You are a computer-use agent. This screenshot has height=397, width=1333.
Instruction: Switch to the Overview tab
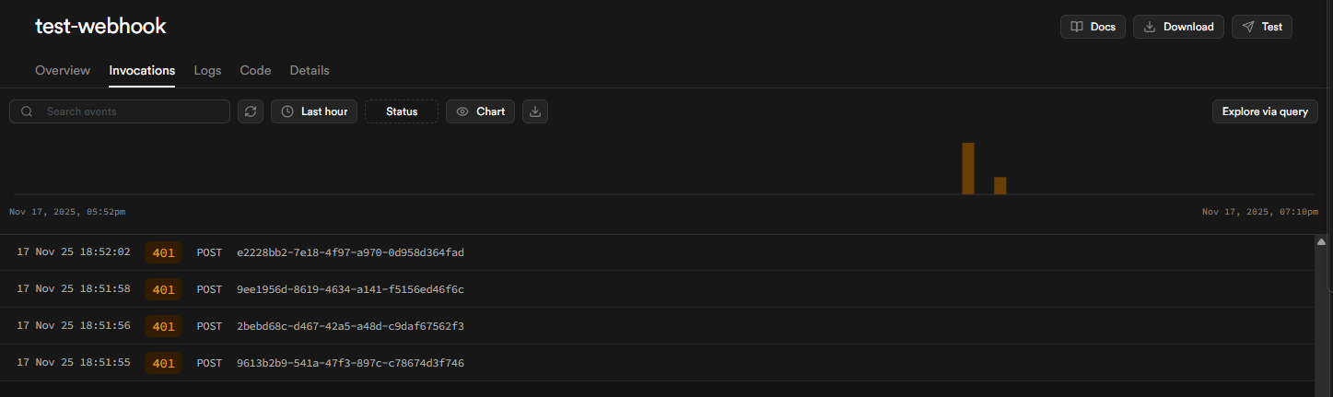(63, 70)
